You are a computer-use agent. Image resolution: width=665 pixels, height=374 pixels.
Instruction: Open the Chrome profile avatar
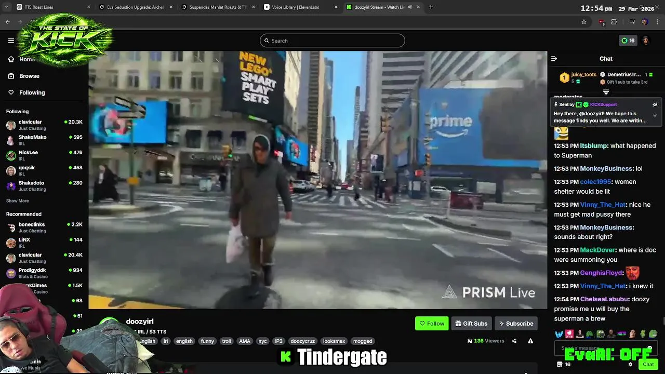pos(645,22)
